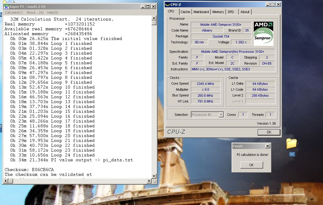This screenshot has width=323, height=205.
Task: Click the Code Name value 'Albany'
Action: (207, 30)
